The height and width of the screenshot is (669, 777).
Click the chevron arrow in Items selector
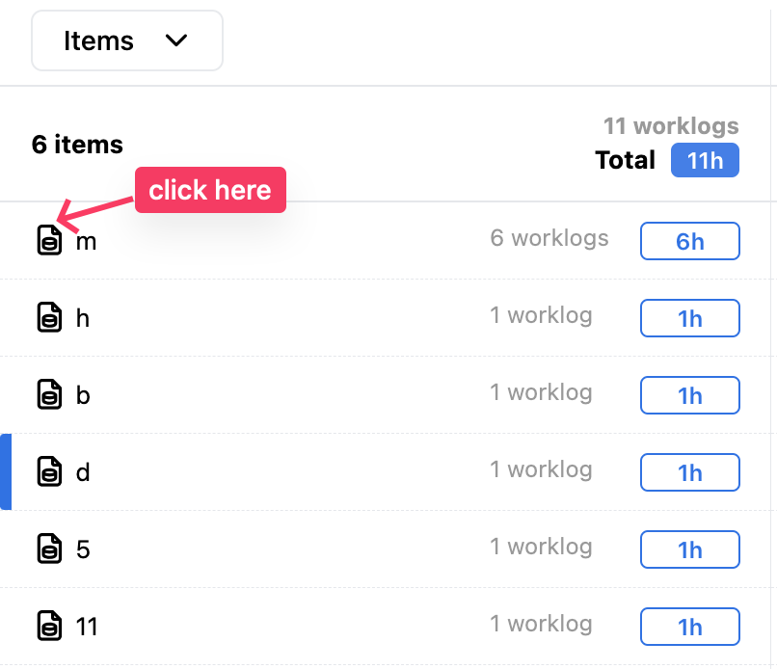(175, 41)
